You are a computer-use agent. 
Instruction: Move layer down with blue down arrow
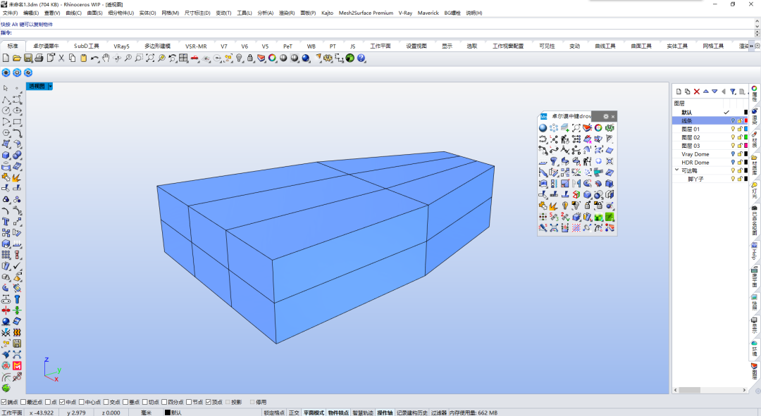[714, 91]
